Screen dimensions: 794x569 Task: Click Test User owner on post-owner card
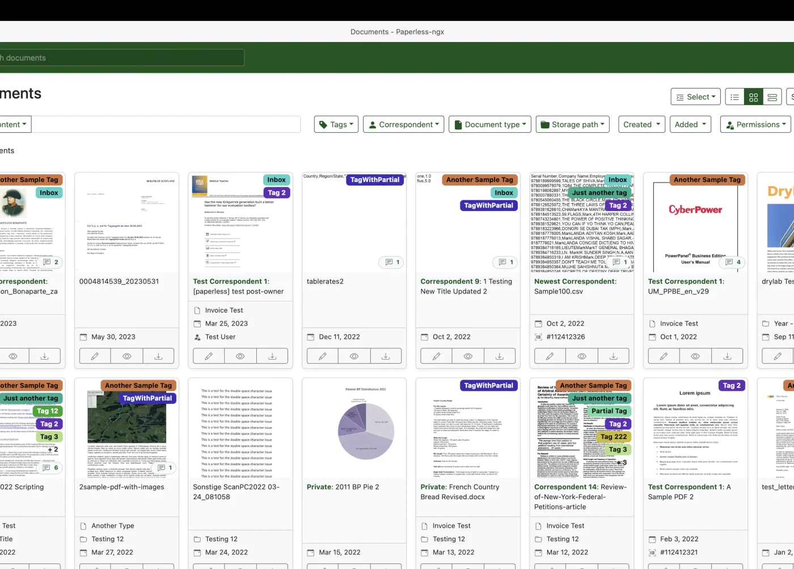(x=220, y=337)
